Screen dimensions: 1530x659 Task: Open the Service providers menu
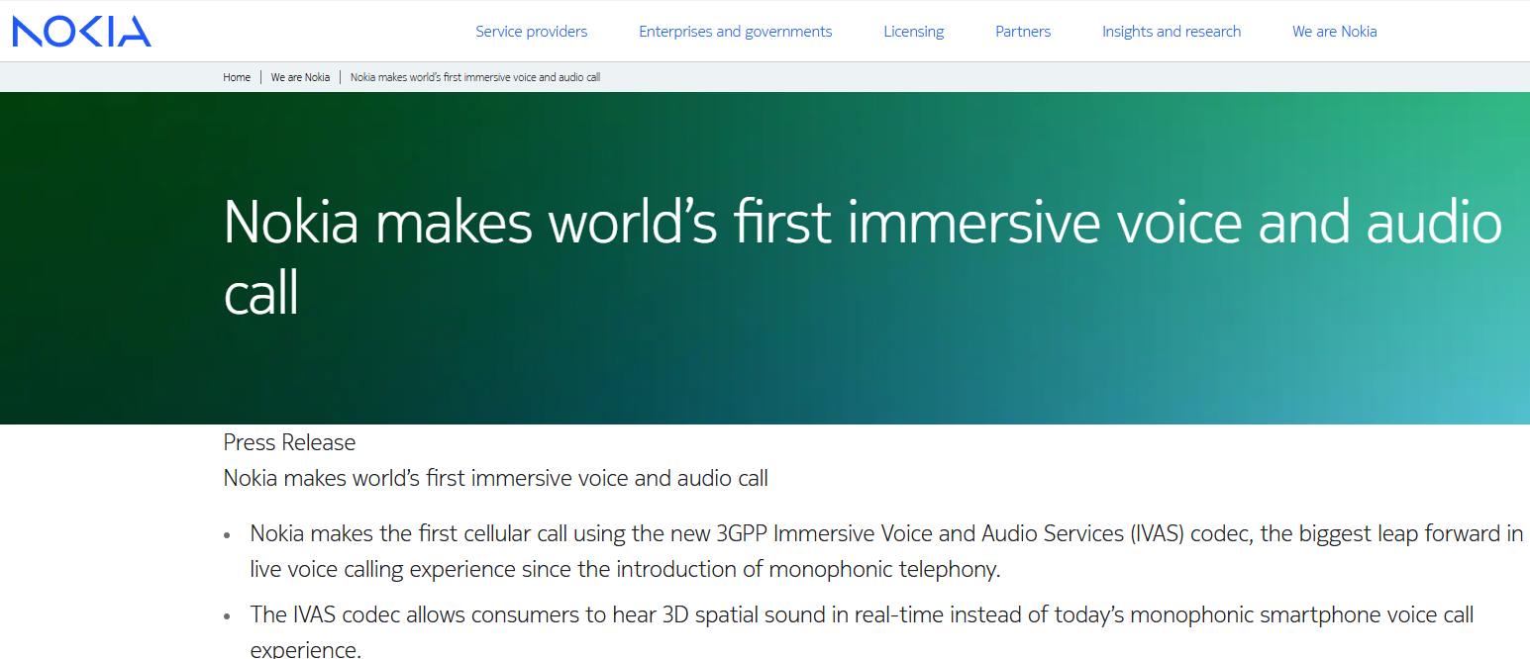(532, 32)
